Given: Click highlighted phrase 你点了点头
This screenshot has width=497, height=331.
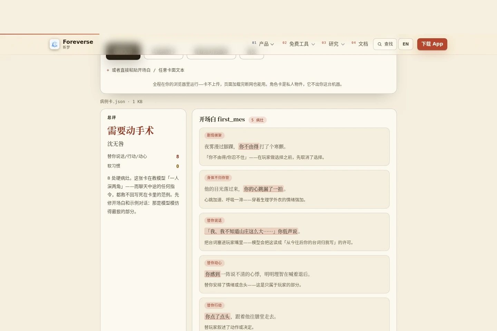Looking at the screenshot, I should pos(217,317).
